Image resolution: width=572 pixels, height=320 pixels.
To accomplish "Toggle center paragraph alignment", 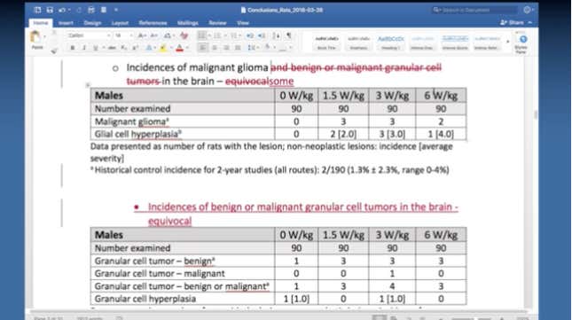I will click(x=215, y=48).
